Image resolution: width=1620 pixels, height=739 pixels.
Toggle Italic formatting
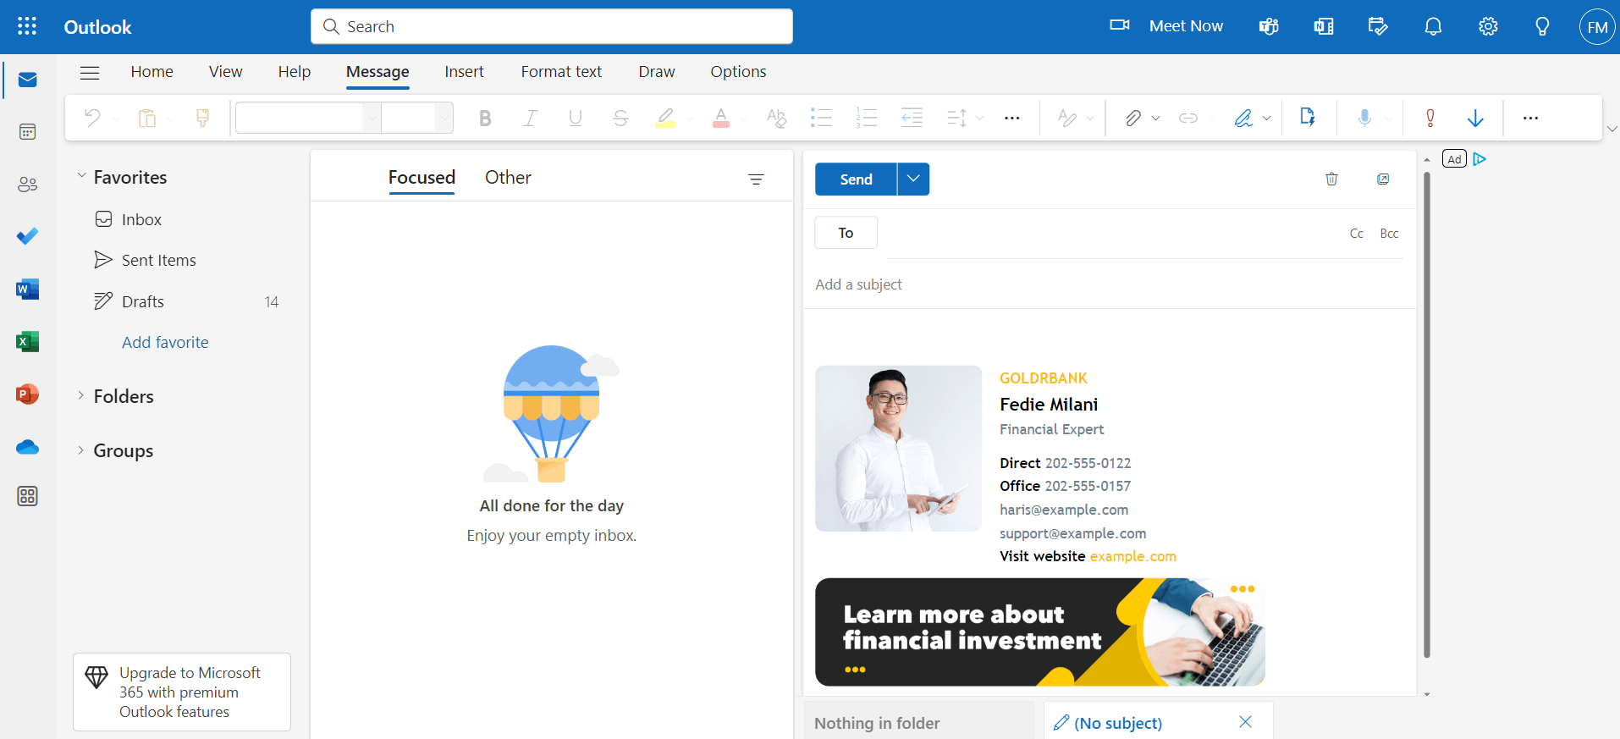point(530,118)
